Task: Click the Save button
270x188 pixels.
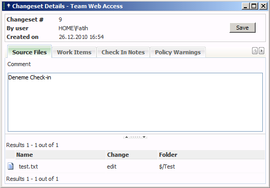Action: [242, 28]
